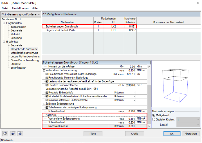Image resolution: width=202 pixels, height=143 pixels.
Task: Click the 32400.0 effective area value
Action: [x=130, y=85]
